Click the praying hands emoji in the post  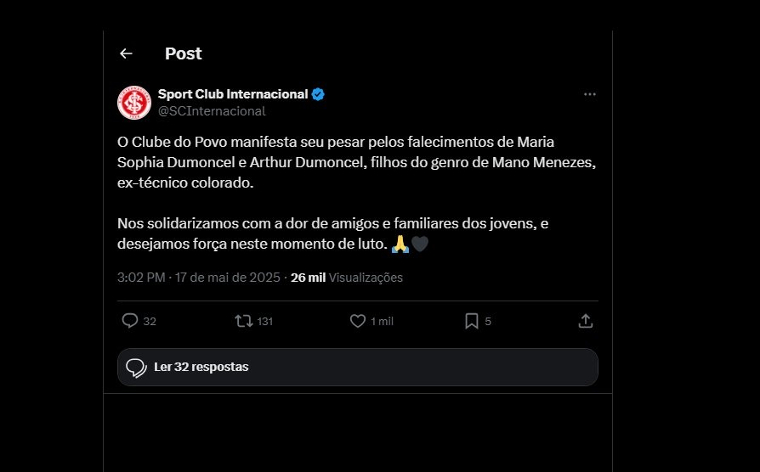click(x=400, y=244)
